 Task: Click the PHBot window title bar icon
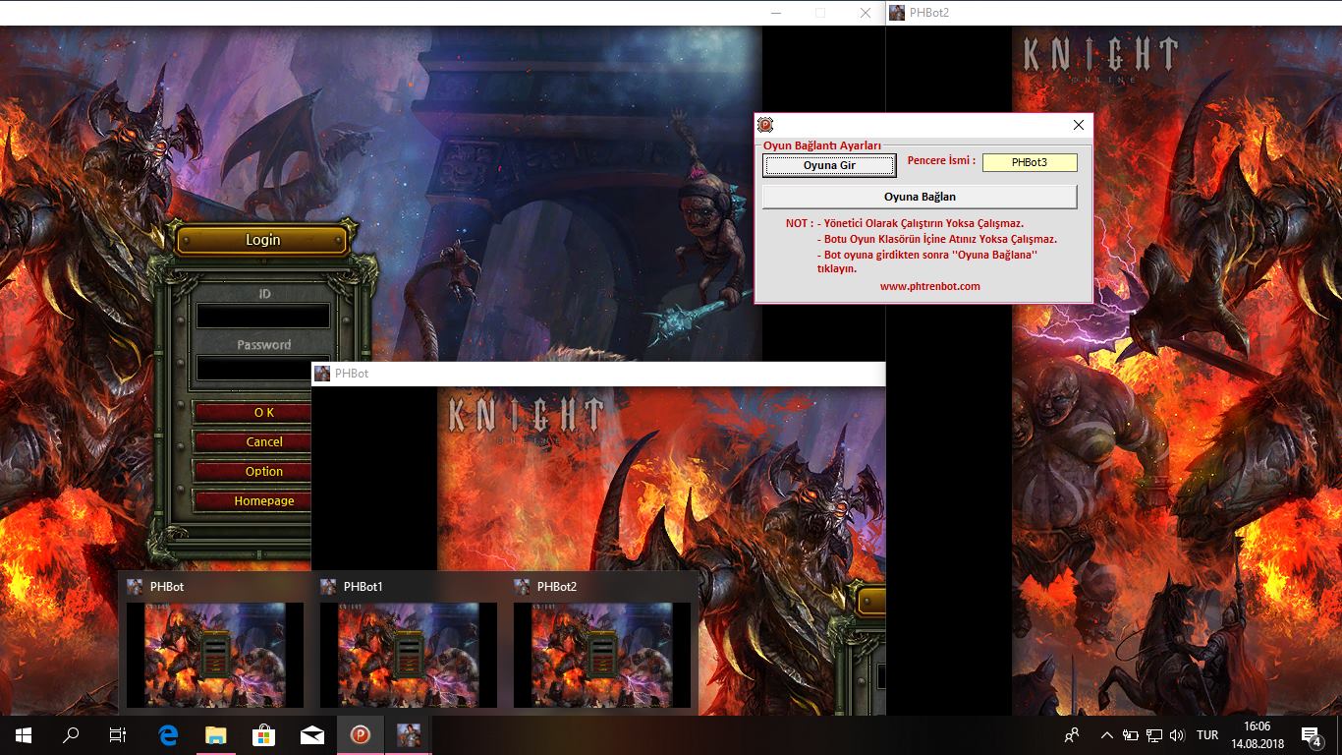coord(322,374)
